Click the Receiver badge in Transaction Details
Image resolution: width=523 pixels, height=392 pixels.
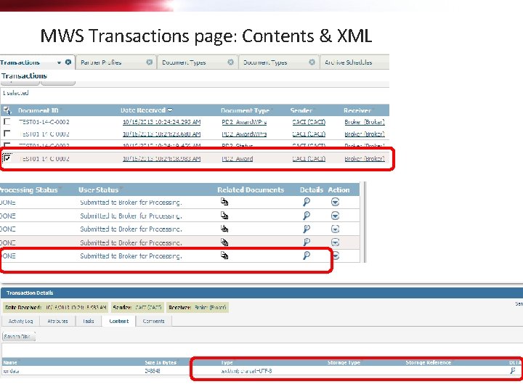click(x=198, y=307)
